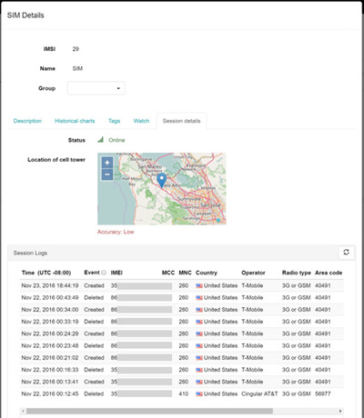Refresh the Session Logs
This screenshot has width=364, height=418.
tap(346, 252)
